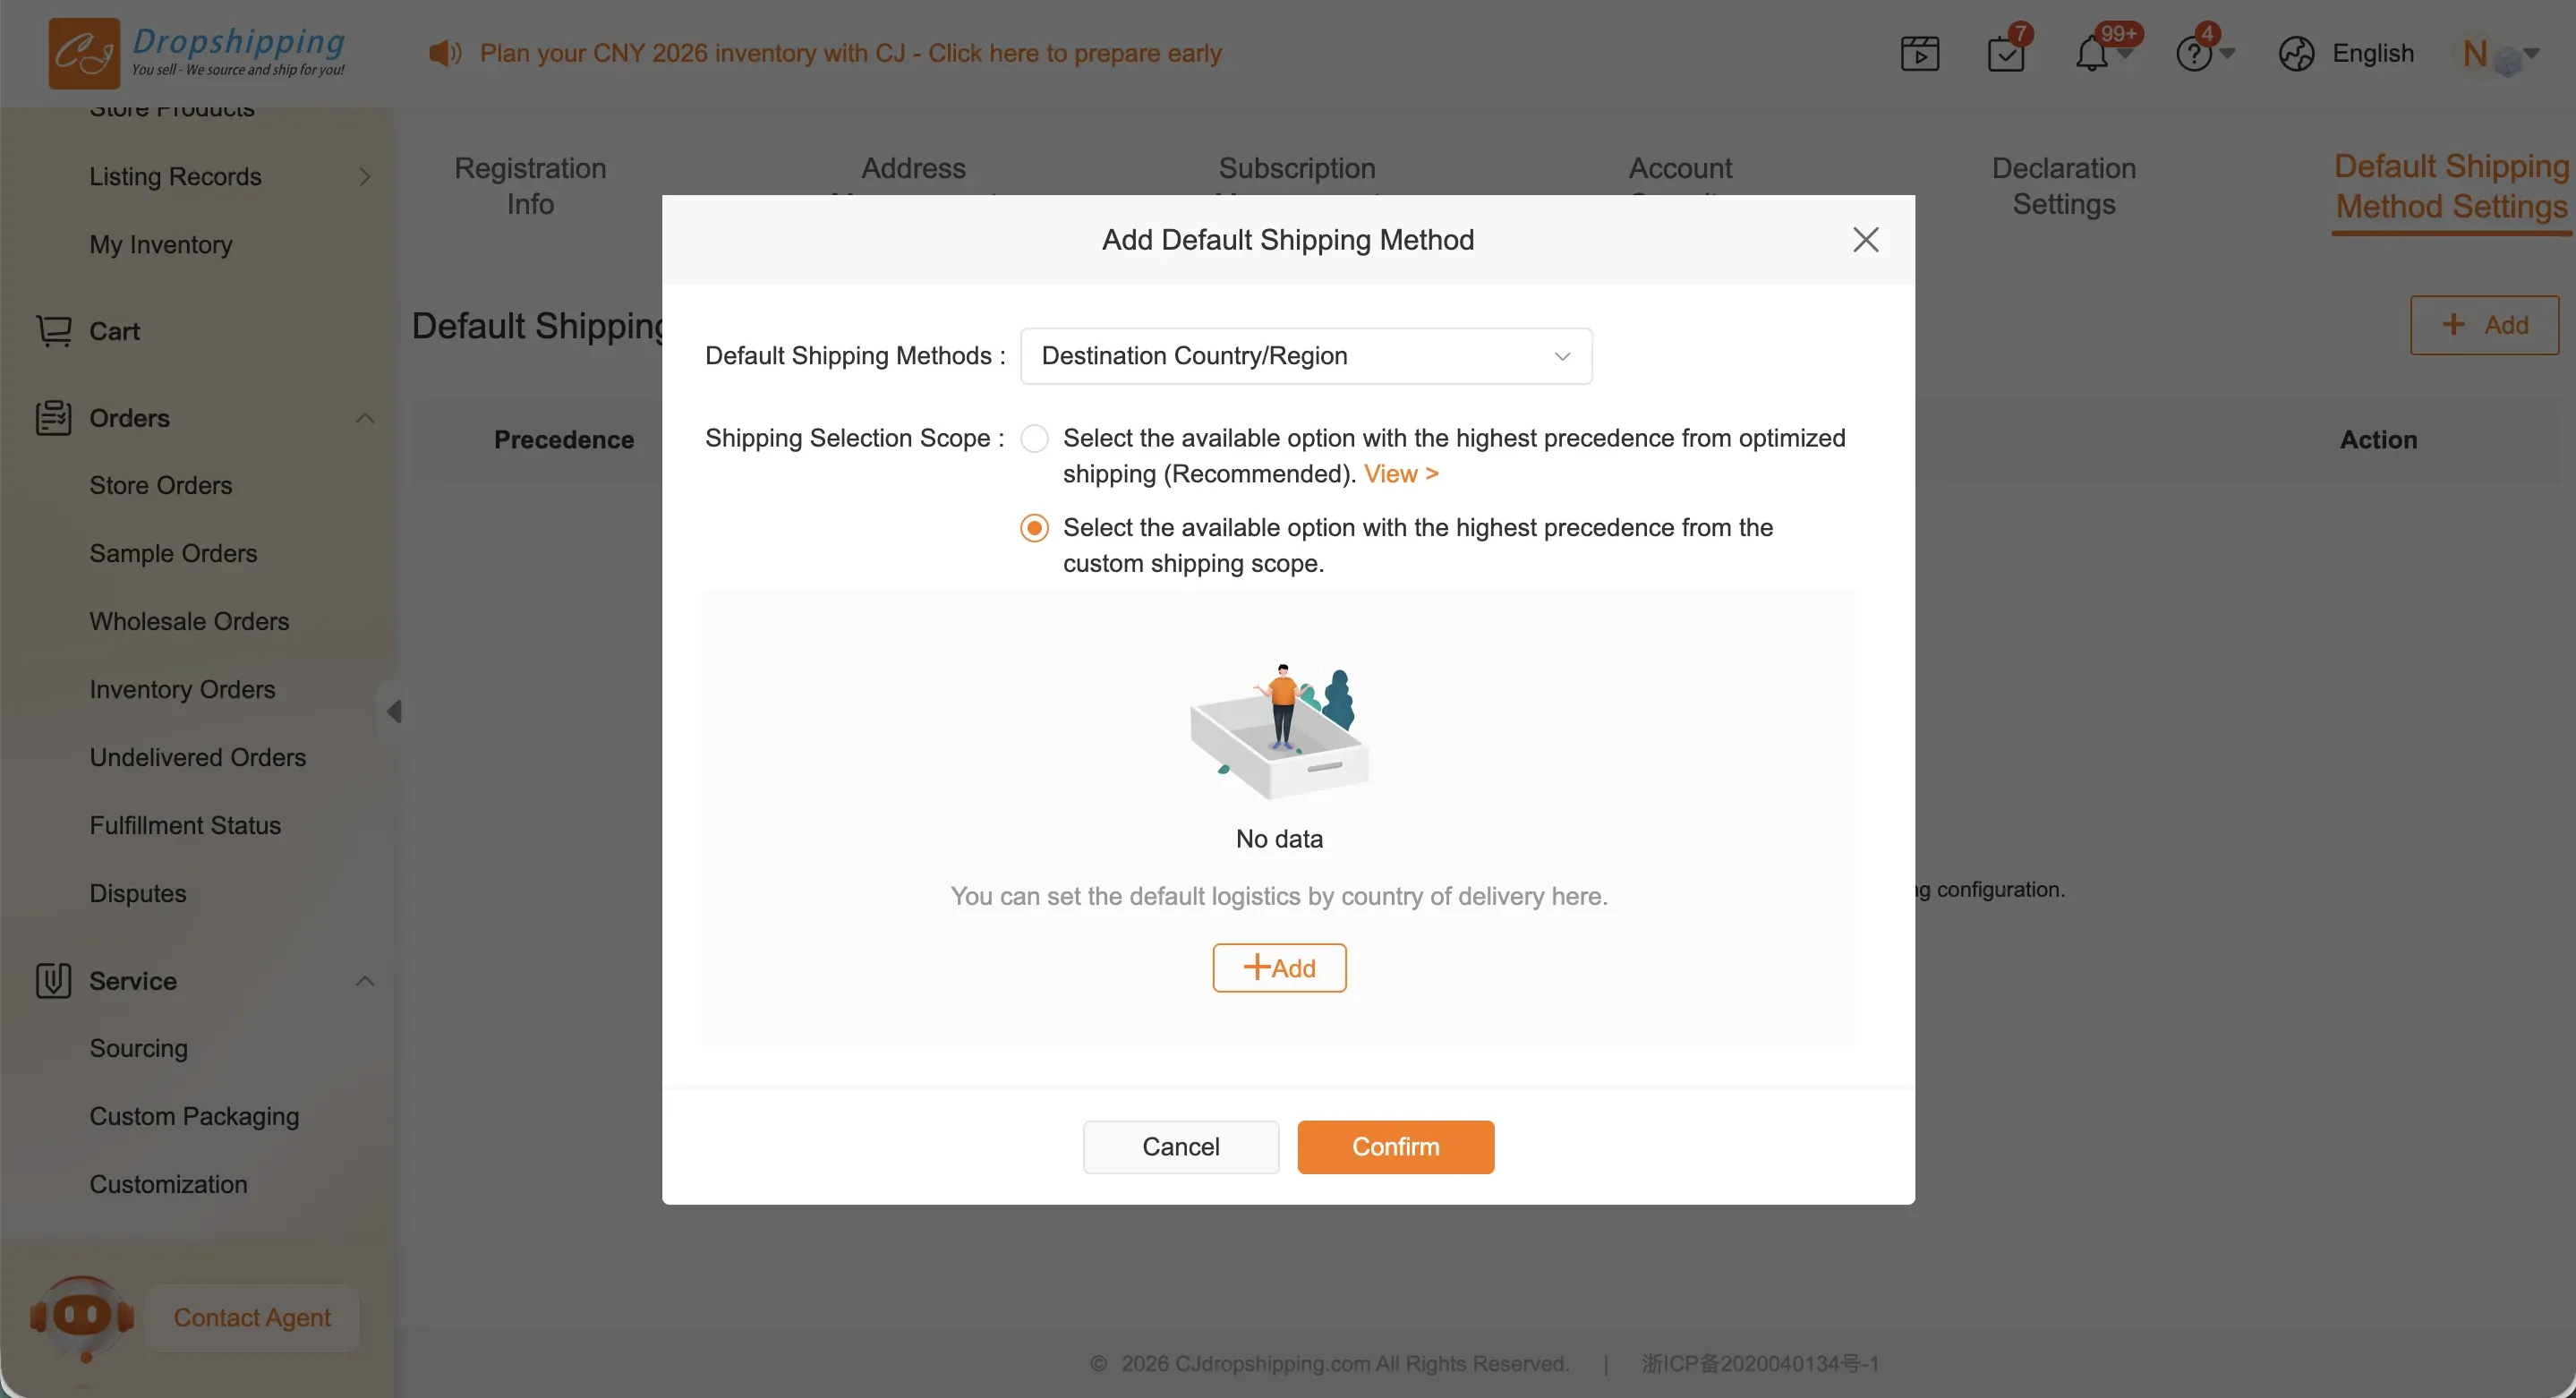This screenshot has width=2576, height=1398.
Task: Open the Destination Country/Region dropdown
Action: click(x=1305, y=357)
